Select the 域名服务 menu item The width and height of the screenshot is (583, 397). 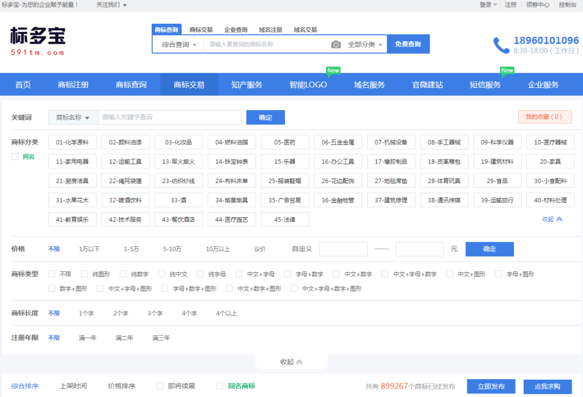pos(369,85)
